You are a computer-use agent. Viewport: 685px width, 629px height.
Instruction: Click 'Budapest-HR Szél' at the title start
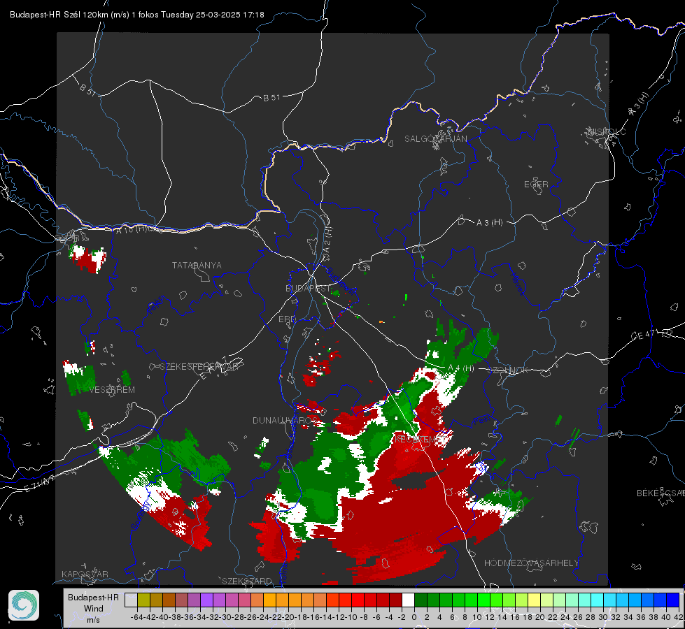pyautogui.click(x=45, y=15)
